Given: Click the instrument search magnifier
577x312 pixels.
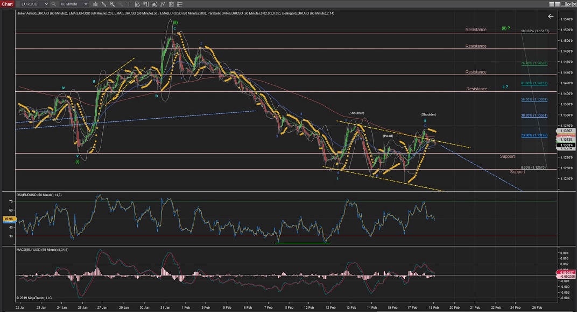Looking at the screenshot, I should pyautogui.click(x=53, y=4).
